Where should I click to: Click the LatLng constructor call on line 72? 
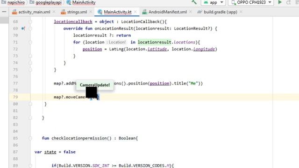(x=116, y=49)
